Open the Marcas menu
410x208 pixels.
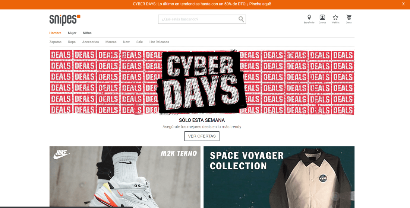[x=111, y=42]
